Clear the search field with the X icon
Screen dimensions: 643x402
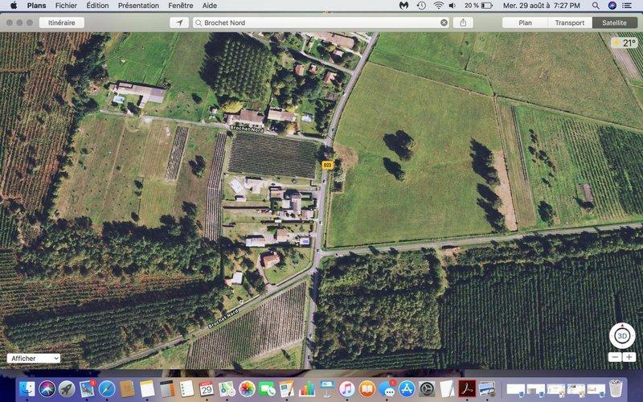click(x=444, y=23)
